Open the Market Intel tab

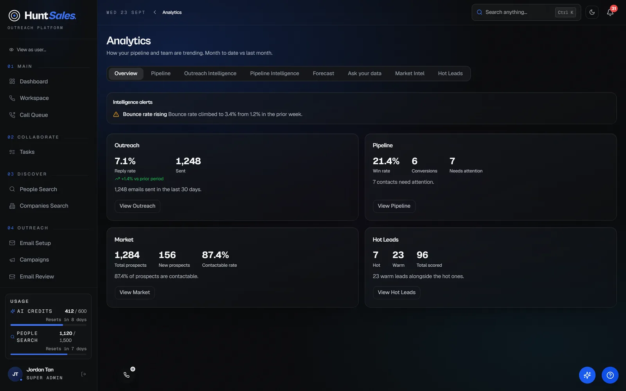tap(410, 74)
